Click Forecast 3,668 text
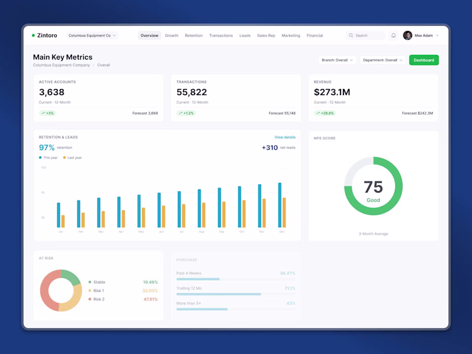This screenshot has height=354, width=472. 145,113
